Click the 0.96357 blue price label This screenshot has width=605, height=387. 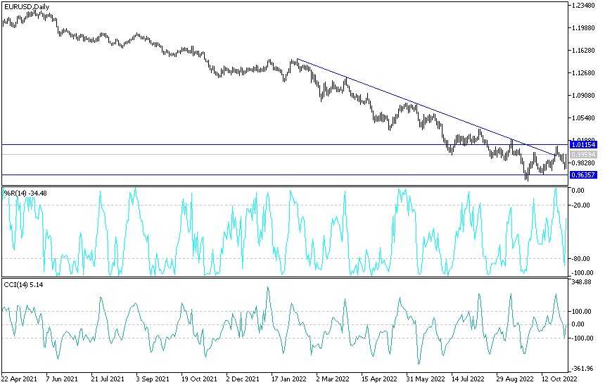[x=583, y=175]
